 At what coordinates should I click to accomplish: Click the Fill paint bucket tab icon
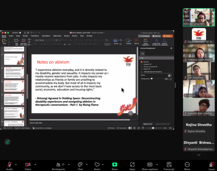click(x=142, y=54)
